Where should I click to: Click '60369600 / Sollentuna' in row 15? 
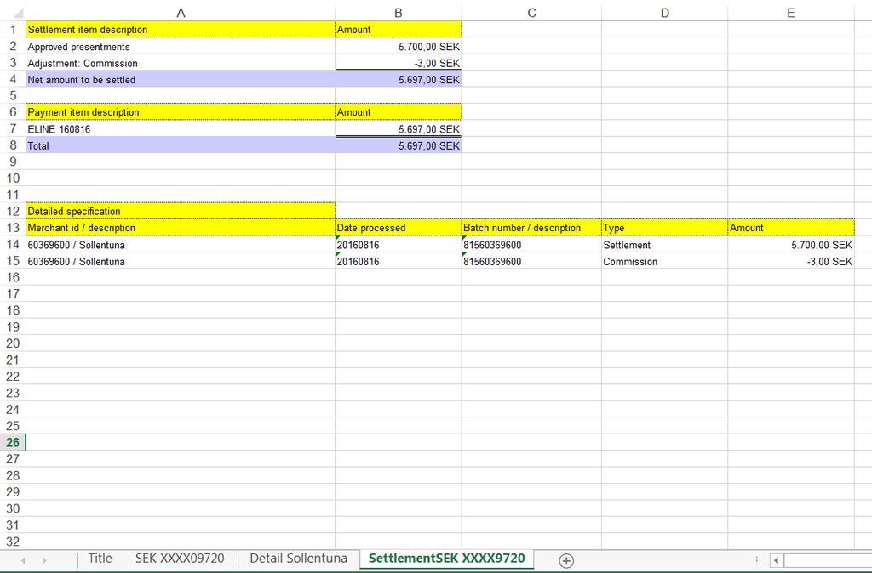pyautogui.click(x=181, y=261)
